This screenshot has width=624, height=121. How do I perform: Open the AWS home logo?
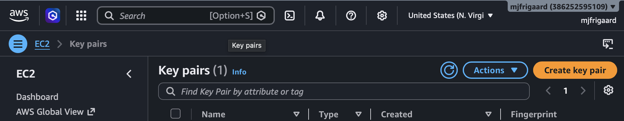[19, 16]
